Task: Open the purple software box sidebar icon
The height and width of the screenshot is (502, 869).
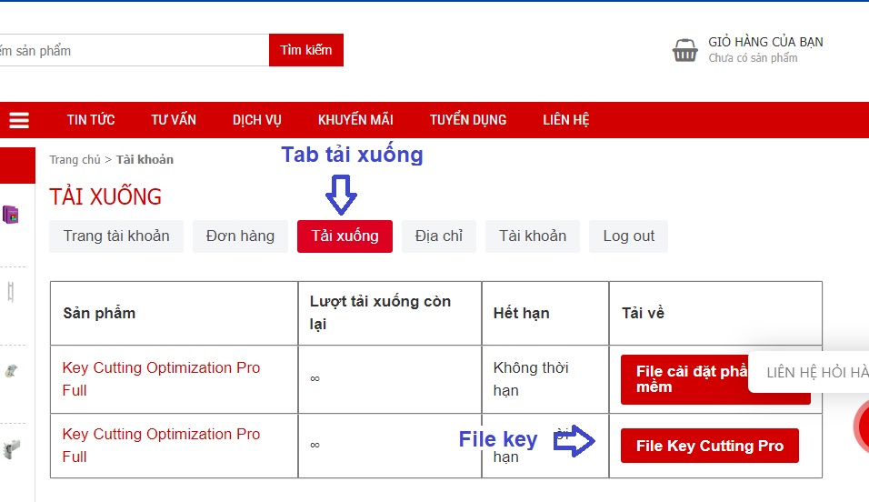Action: (11, 214)
